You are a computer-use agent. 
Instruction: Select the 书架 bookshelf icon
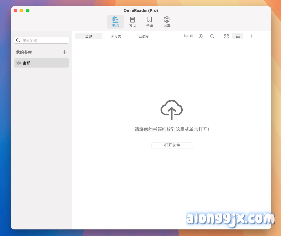coord(115,21)
